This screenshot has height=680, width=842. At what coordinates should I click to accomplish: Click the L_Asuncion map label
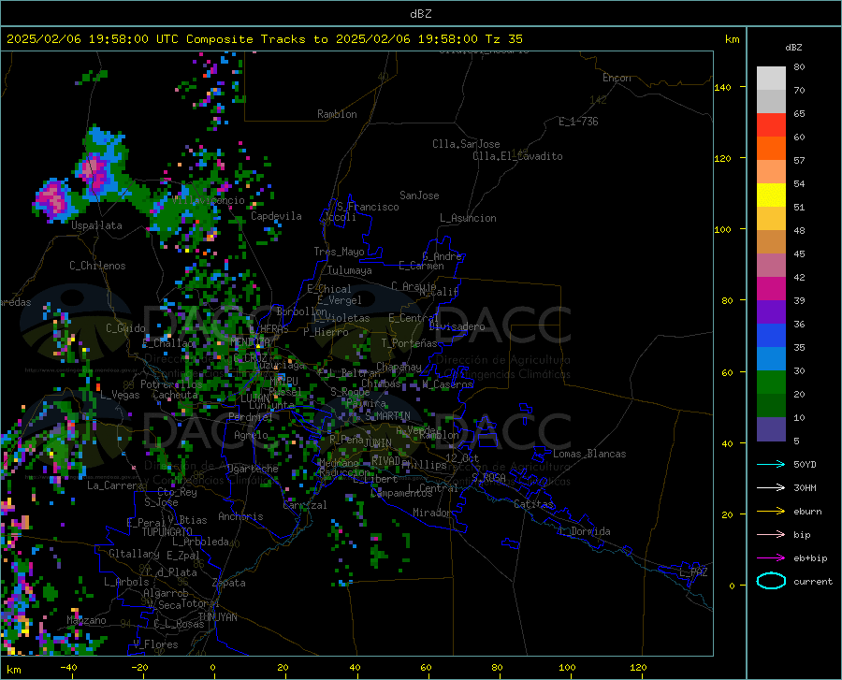pos(468,218)
